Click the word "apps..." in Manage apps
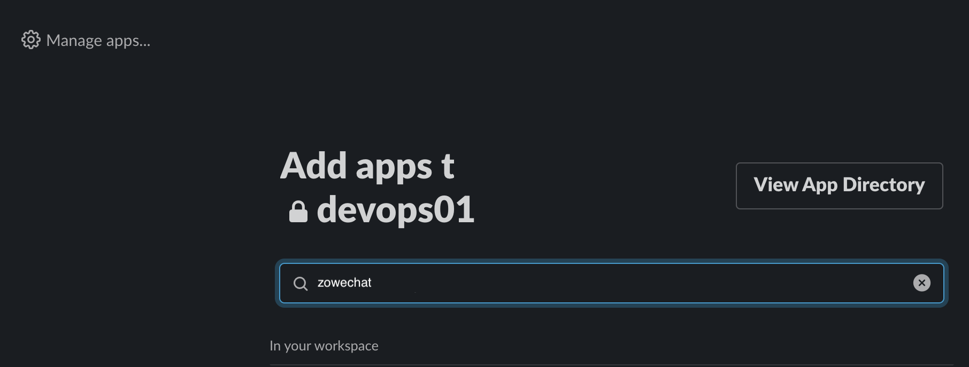Image resolution: width=969 pixels, height=367 pixels. (x=128, y=41)
